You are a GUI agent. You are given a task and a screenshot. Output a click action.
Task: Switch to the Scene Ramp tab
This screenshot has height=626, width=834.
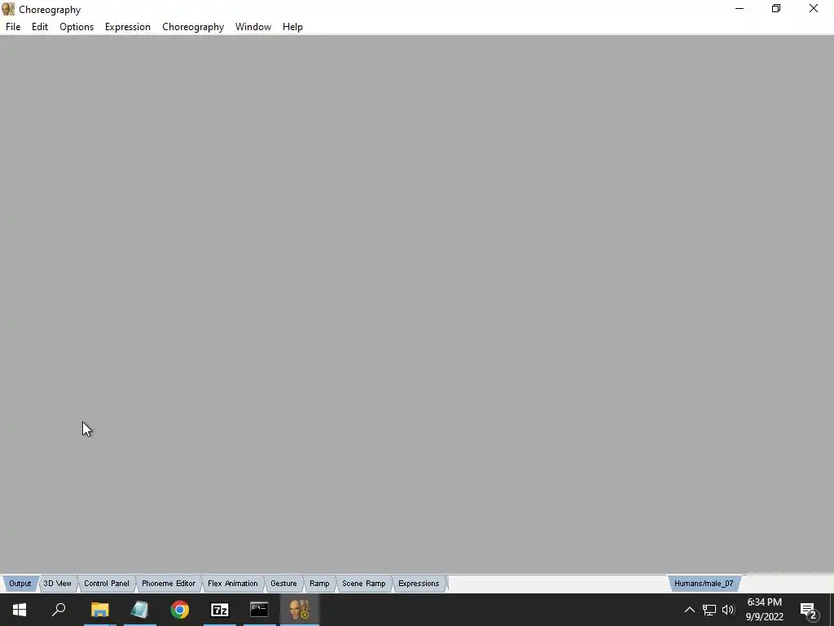(364, 584)
